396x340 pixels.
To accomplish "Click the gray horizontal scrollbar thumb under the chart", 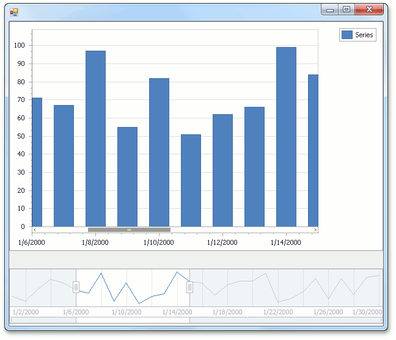I will click(x=129, y=230).
